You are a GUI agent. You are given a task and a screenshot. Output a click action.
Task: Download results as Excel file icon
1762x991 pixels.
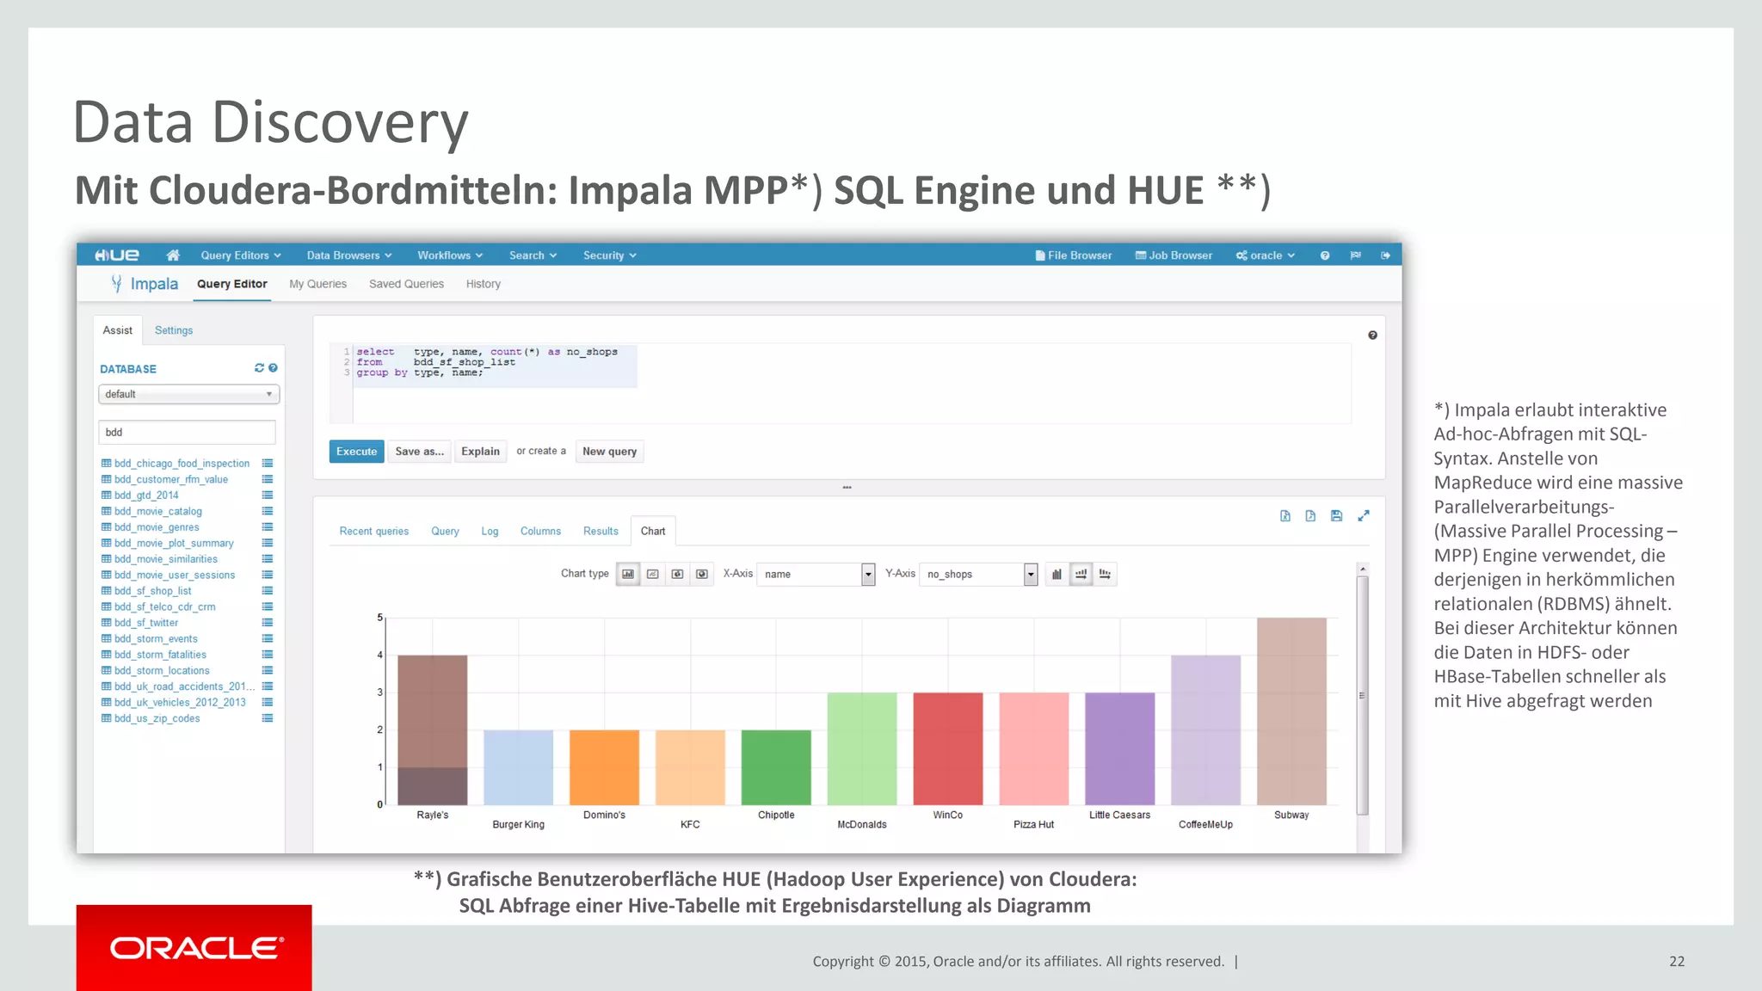pos(1285,516)
